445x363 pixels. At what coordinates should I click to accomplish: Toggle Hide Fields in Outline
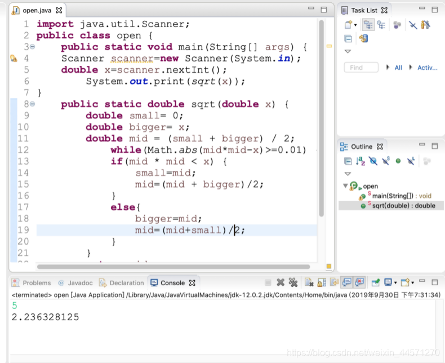tap(373, 161)
